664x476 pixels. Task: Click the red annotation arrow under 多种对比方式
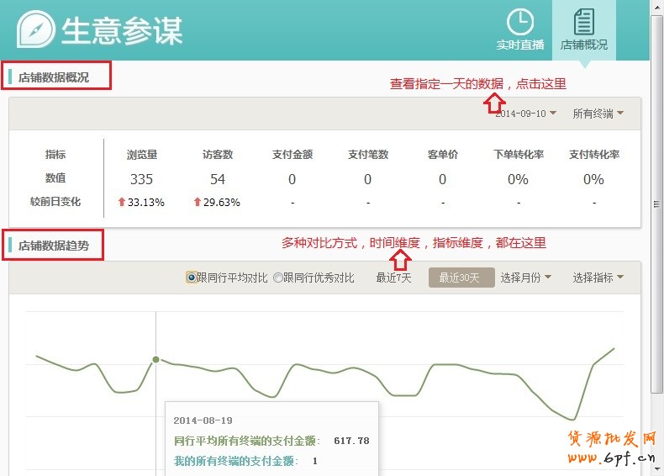click(403, 261)
